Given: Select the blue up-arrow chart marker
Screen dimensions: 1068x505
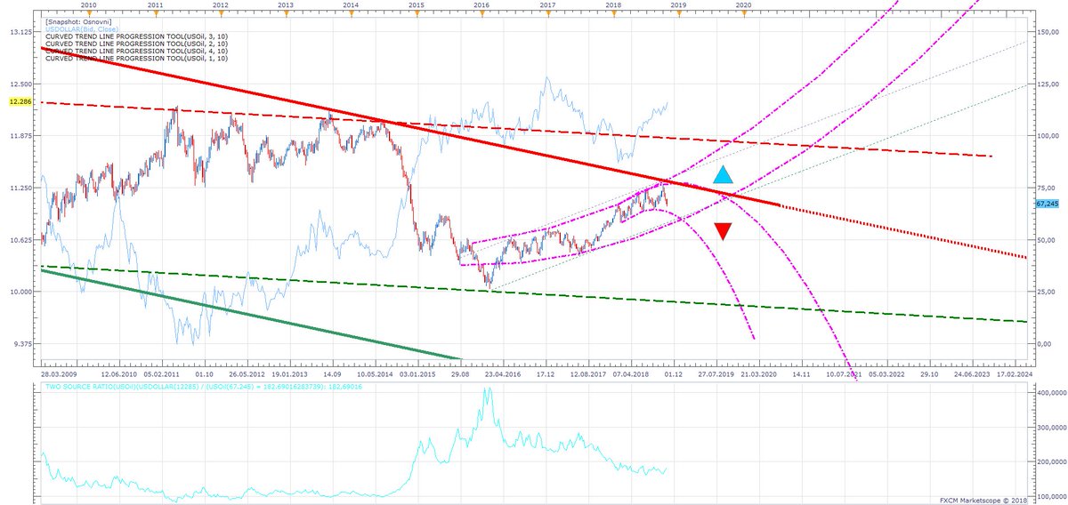Looking at the screenshot, I should pyautogui.click(x=724, y=175).
